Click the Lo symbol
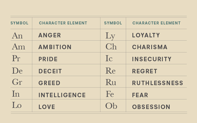Image resolution: width=197 pixels, height=123 pixels. pos(17,105)
